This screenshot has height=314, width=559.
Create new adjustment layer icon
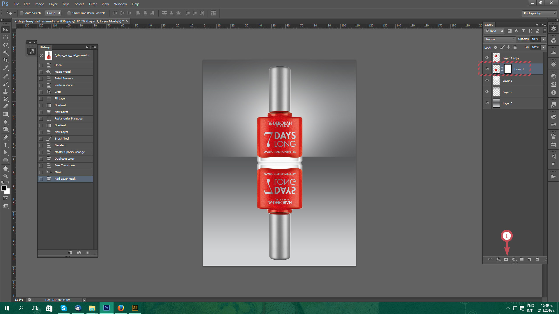(514, 259)
